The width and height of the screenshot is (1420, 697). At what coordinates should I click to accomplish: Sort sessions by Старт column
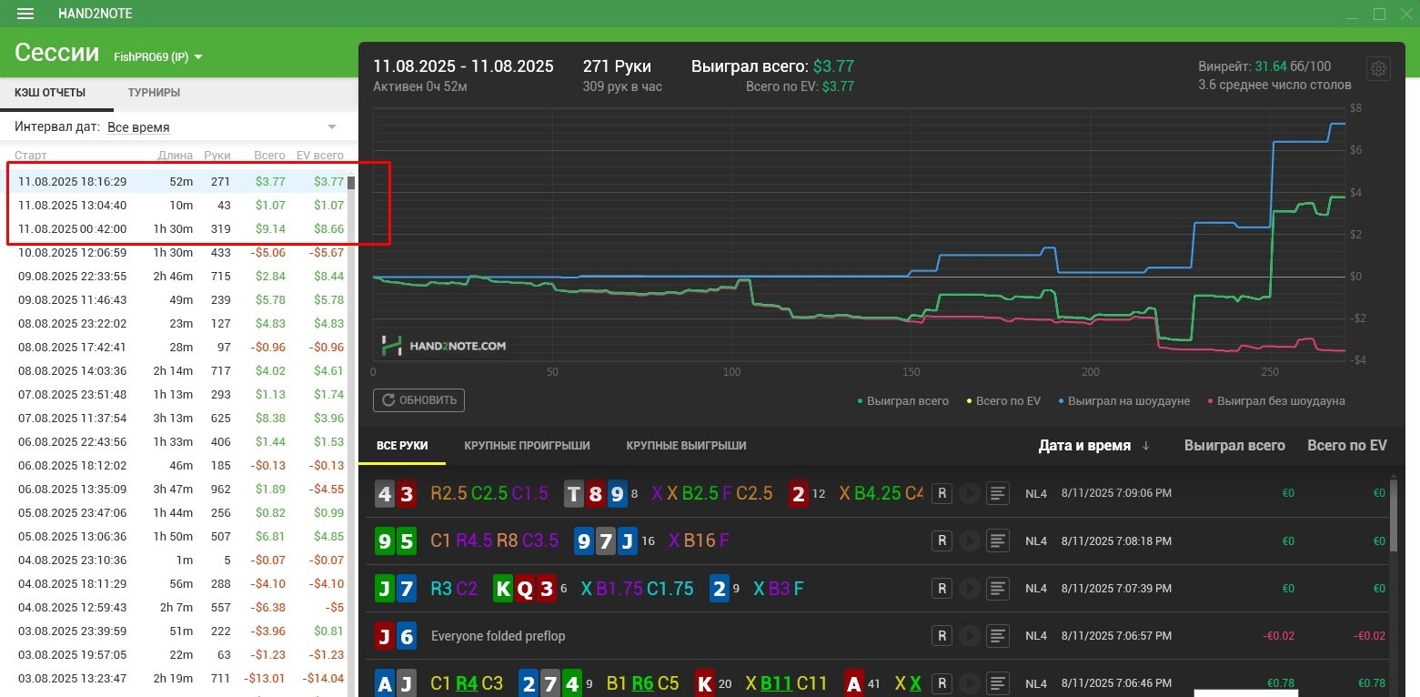click(31, 156)
